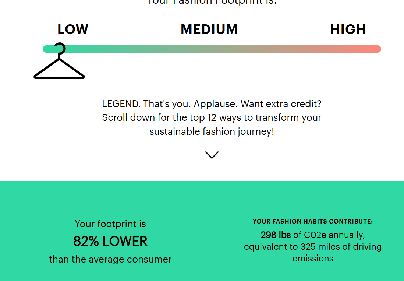Viewport: 404px width, 281px height.
Task: Select the HIGH footprint label
Action: point(348,29)
